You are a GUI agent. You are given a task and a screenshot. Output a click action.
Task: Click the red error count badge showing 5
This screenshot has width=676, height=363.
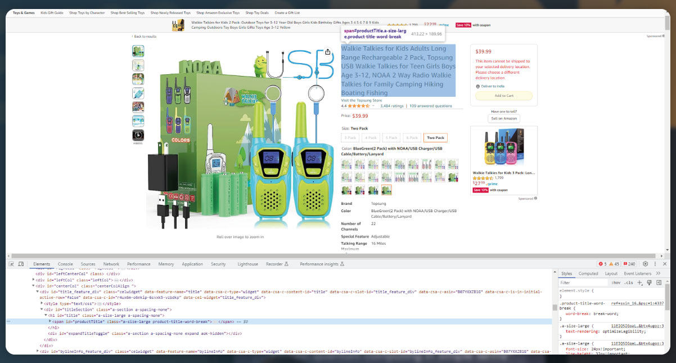(x=602, y=264)
